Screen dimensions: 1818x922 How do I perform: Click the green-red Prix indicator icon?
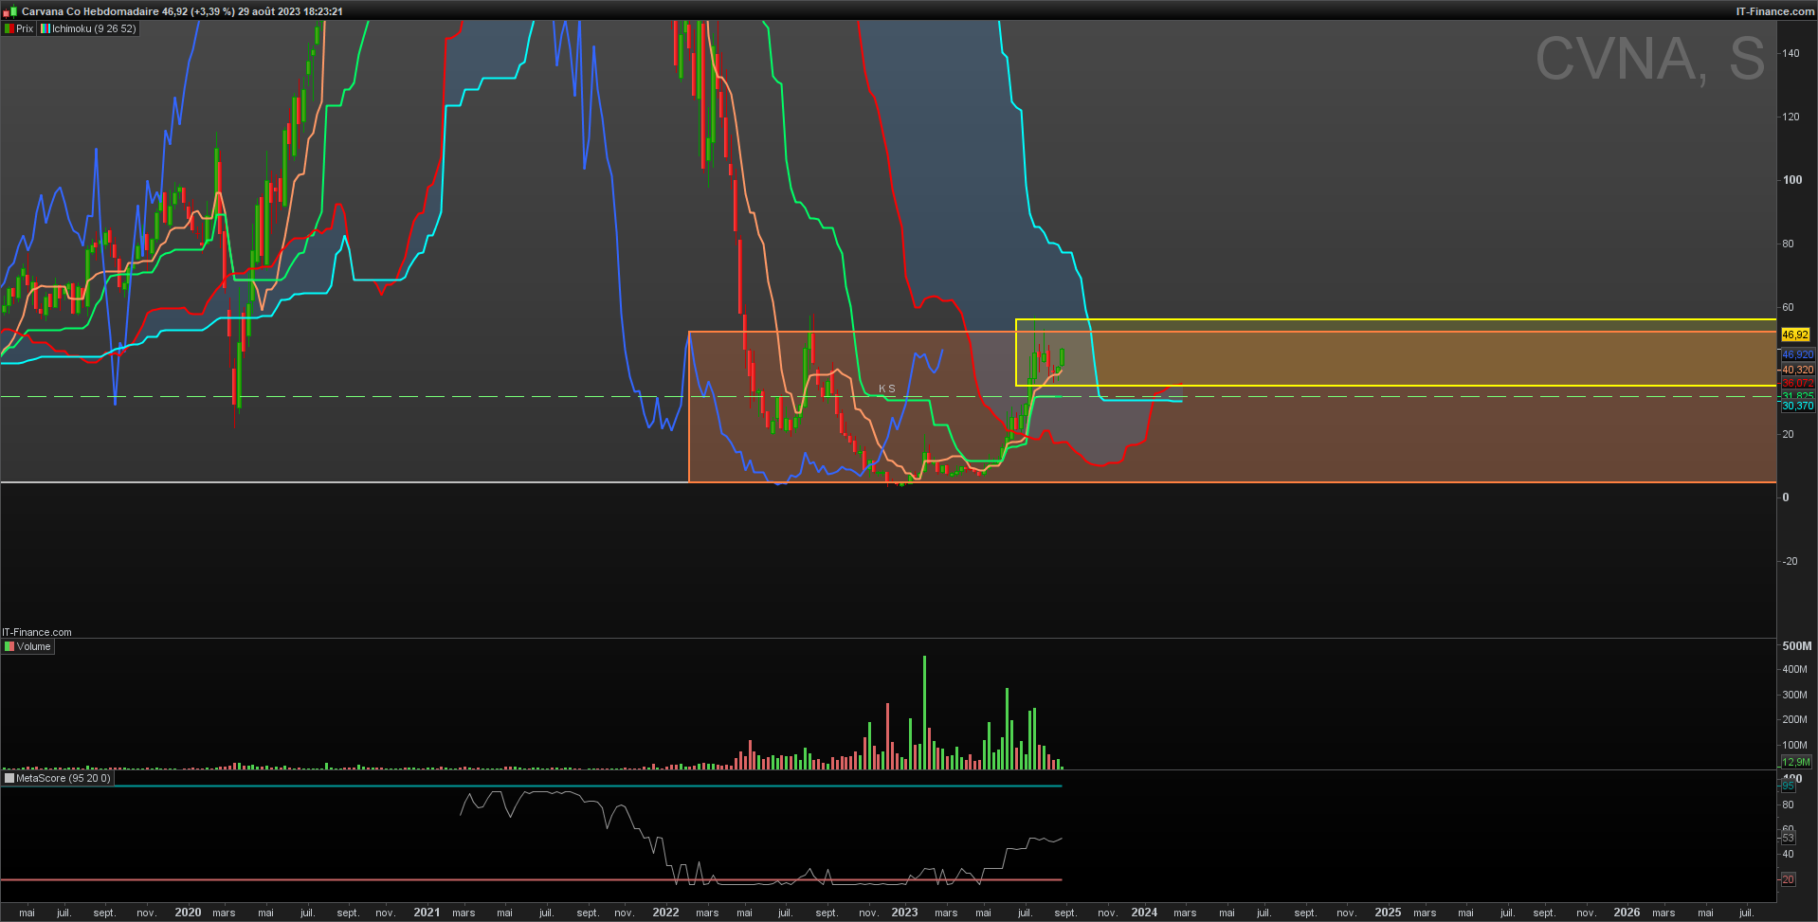click(9, 28)
